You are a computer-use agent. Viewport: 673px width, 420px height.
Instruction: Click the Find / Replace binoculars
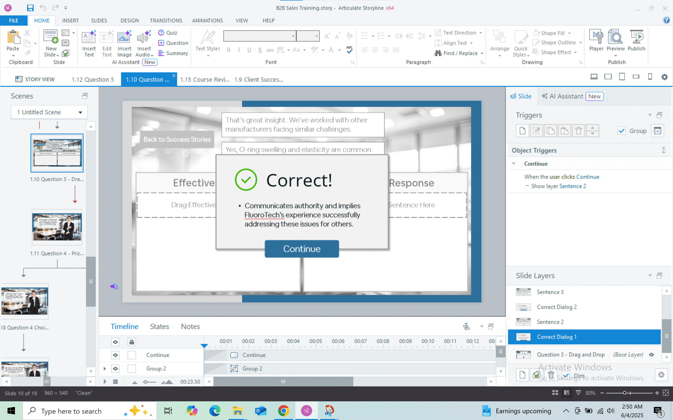pyautogui.click(x=438, y=53)
